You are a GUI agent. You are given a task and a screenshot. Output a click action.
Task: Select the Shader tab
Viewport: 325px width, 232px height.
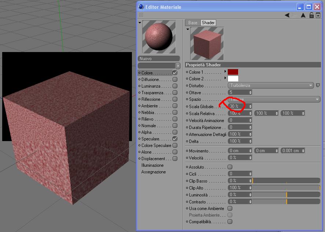[x=208, y=23]
